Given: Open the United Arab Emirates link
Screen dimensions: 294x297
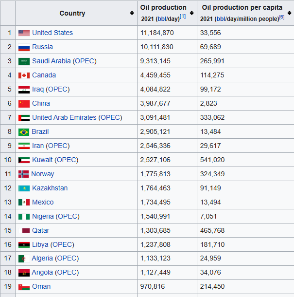Looking at the screenshot, I should [x=64, y=117].
